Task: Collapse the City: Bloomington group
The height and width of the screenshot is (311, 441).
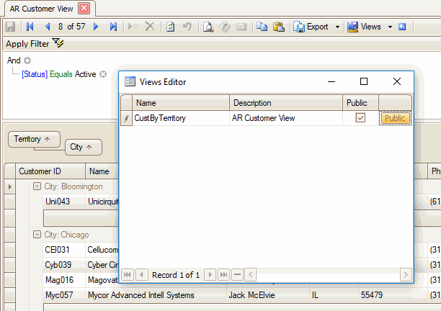Action: point(37,186)
